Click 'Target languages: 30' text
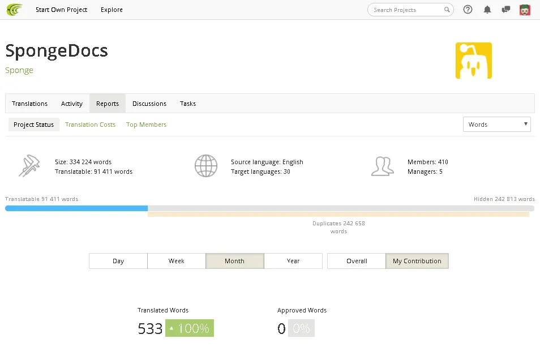 click(260, 172)
